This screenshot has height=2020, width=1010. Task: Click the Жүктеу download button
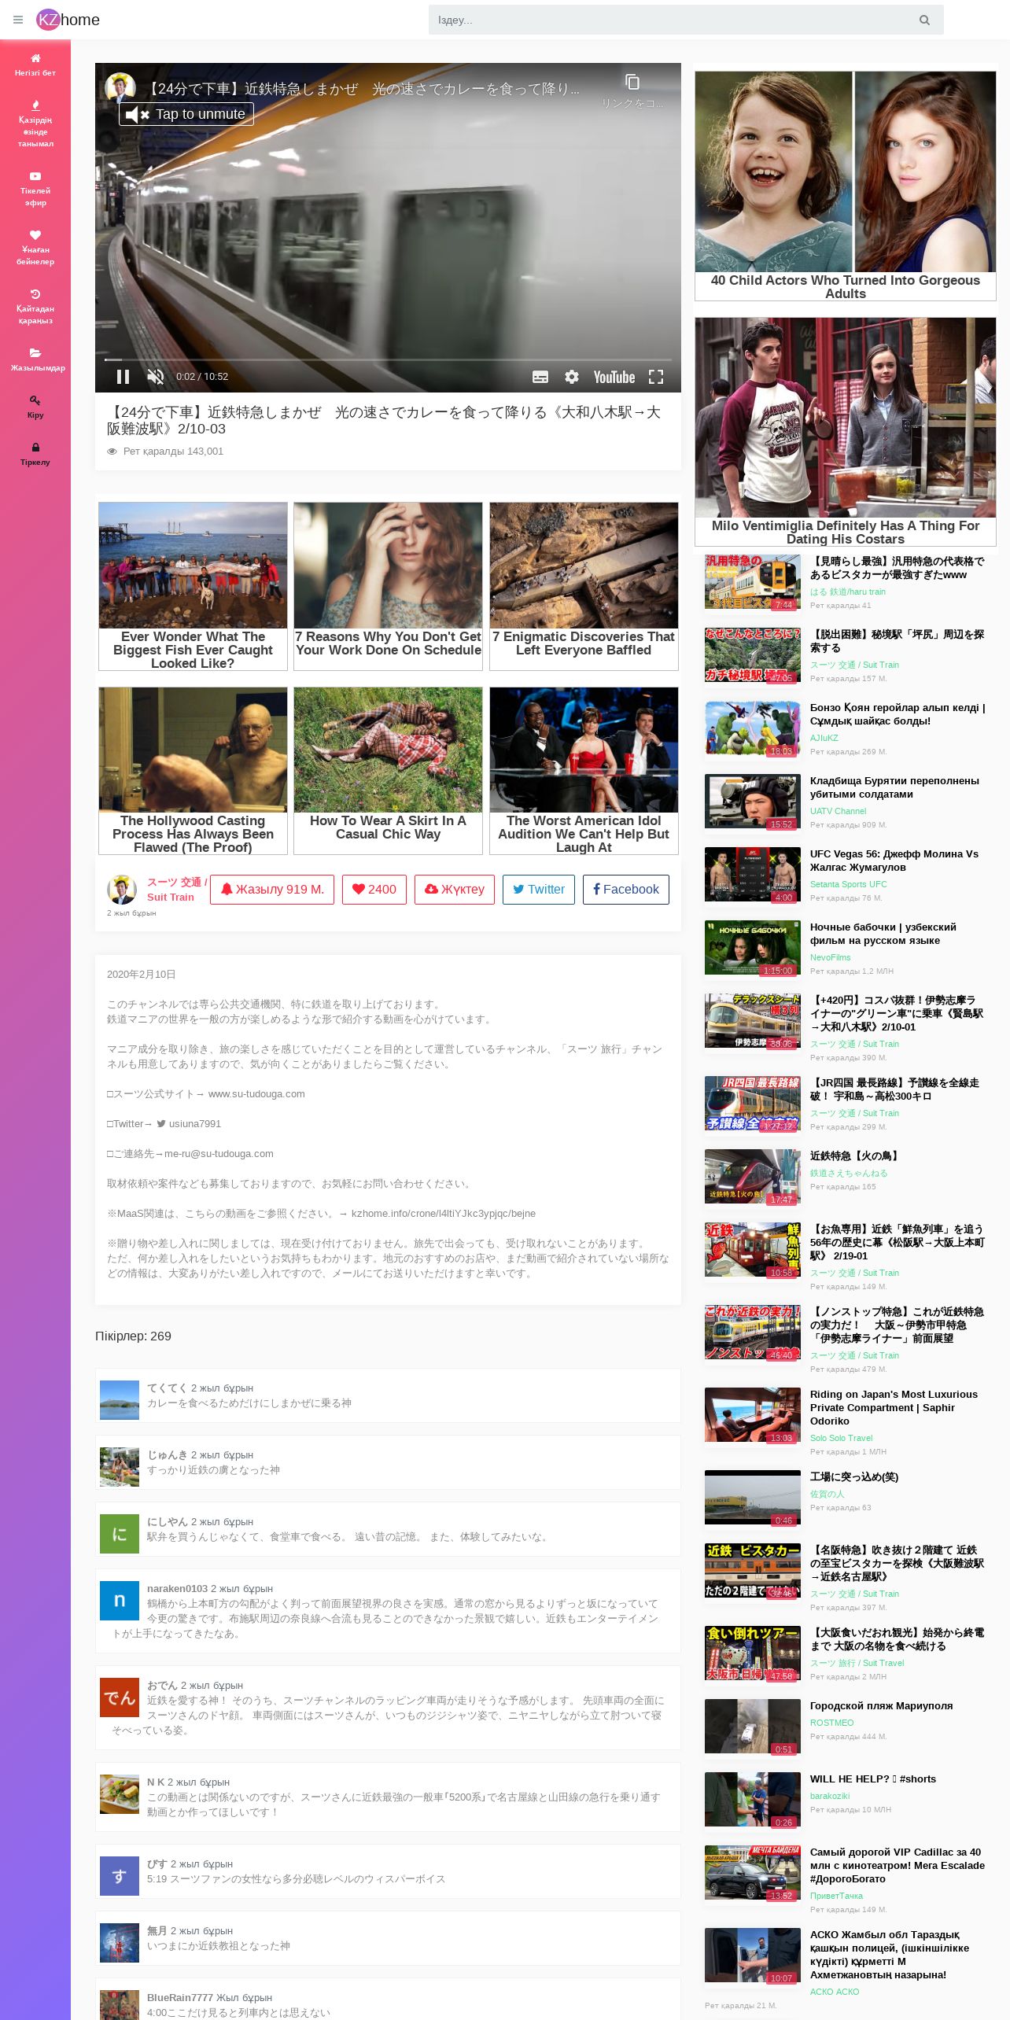click(455, 890)
